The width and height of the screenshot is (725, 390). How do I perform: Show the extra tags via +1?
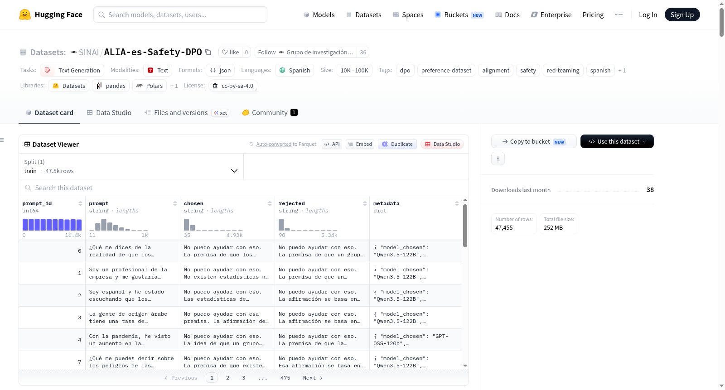(x=622, y=70)
